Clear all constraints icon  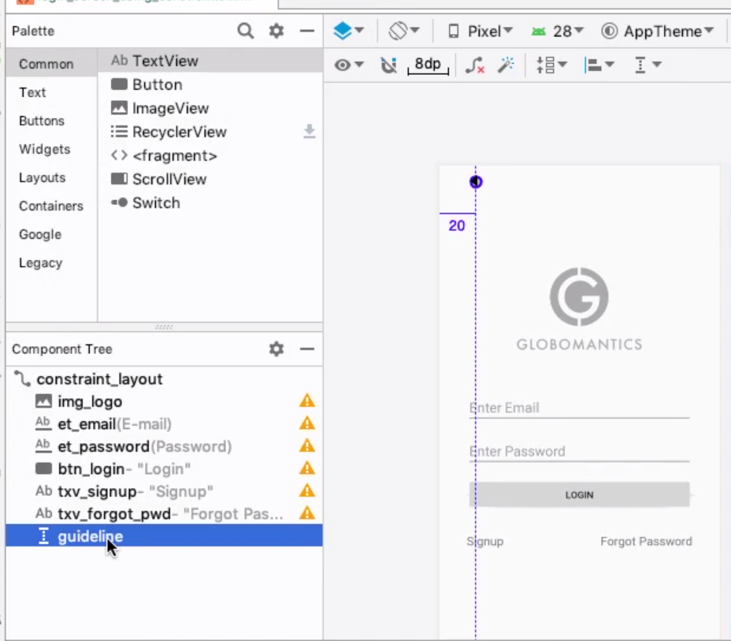pos(474,65)
